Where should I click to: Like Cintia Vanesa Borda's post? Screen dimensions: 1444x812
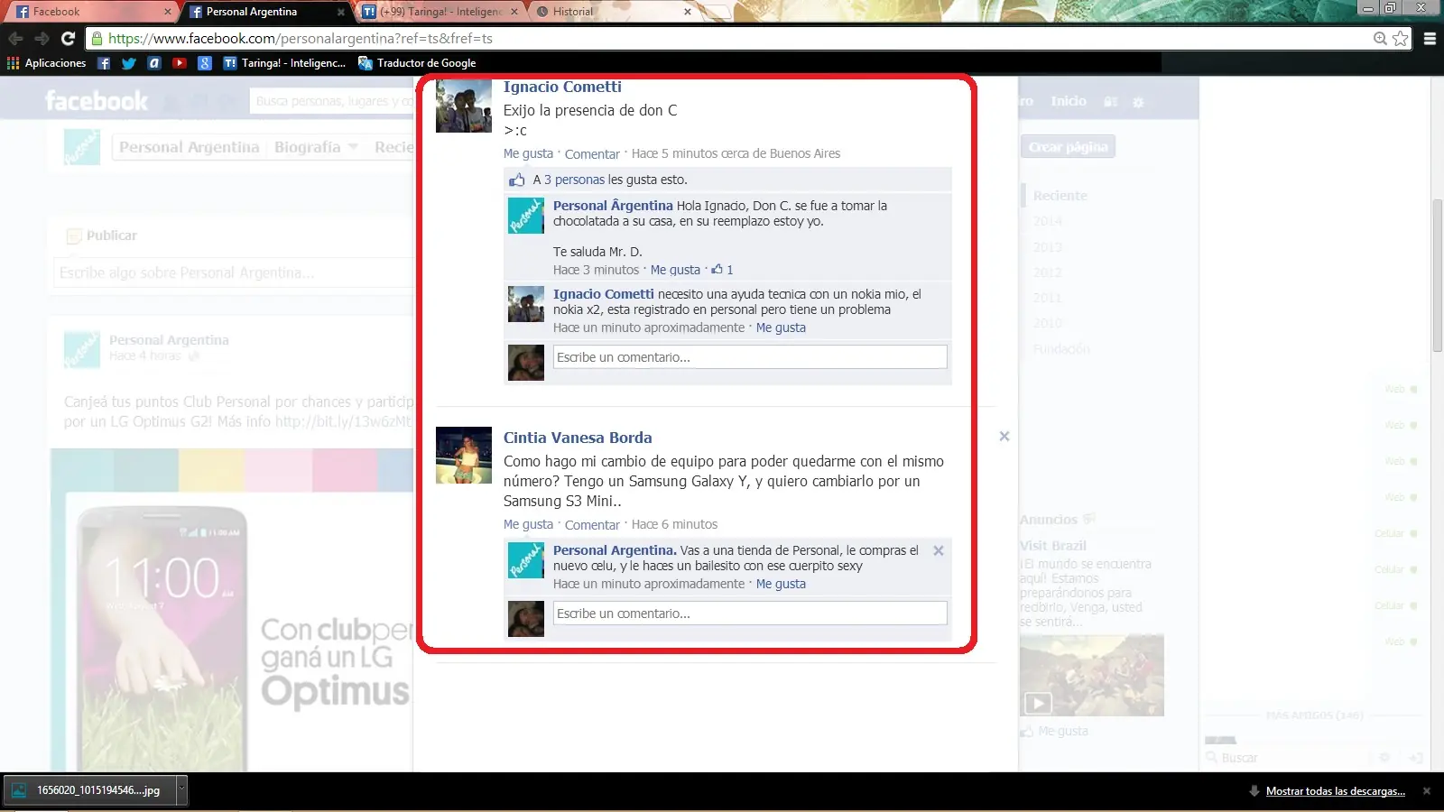[x=528, y=524]
